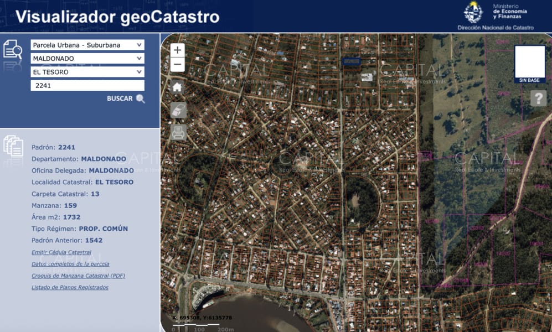This screenshot has width=552, height=332.
Task: Open Croquis de Manzana Catastral (PDF)
Action: pos(78,276)
